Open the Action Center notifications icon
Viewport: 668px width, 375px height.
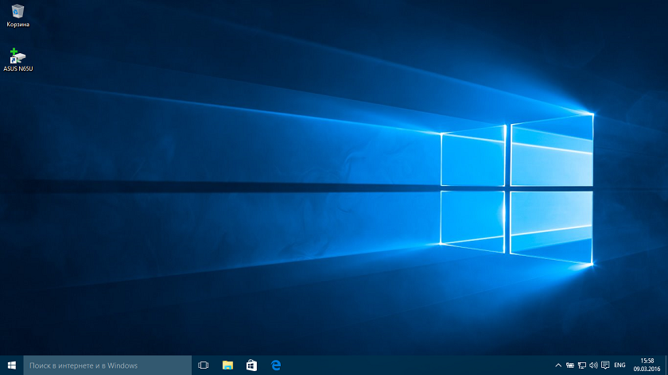605,365
